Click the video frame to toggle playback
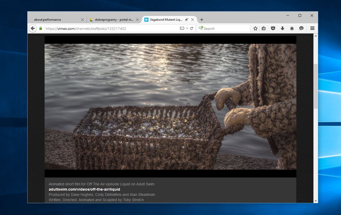The width and height of the screenshot is (341, 215). point(170,106)
